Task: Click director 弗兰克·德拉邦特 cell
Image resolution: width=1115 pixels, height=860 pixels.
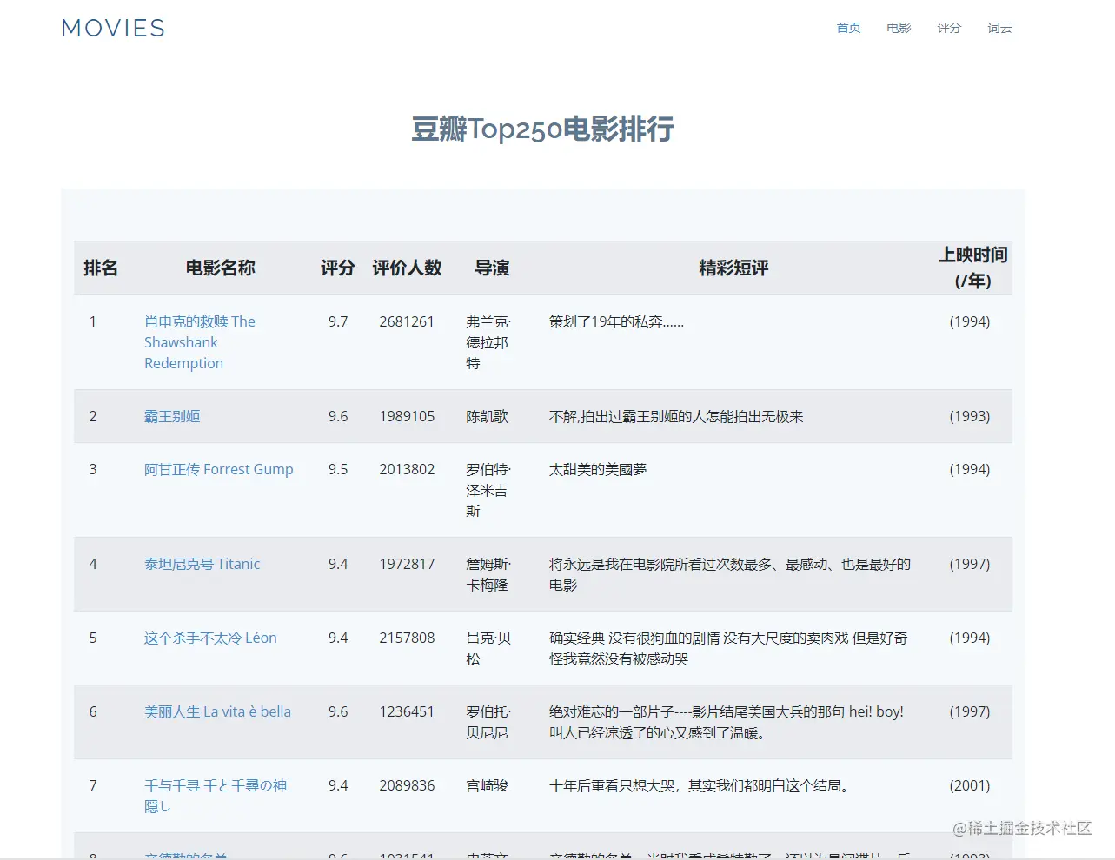Action: 488,342
